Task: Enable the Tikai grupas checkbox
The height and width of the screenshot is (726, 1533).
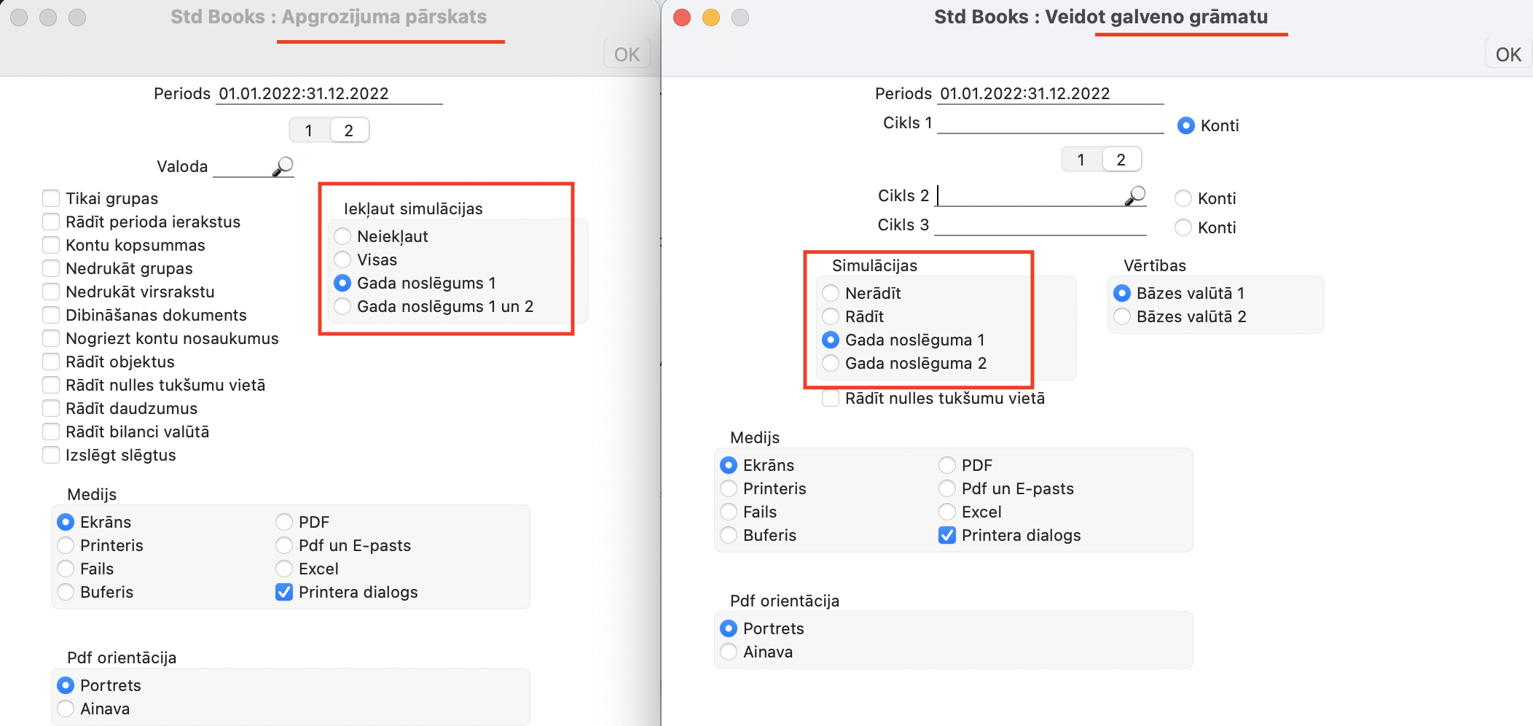Action: 51,198
